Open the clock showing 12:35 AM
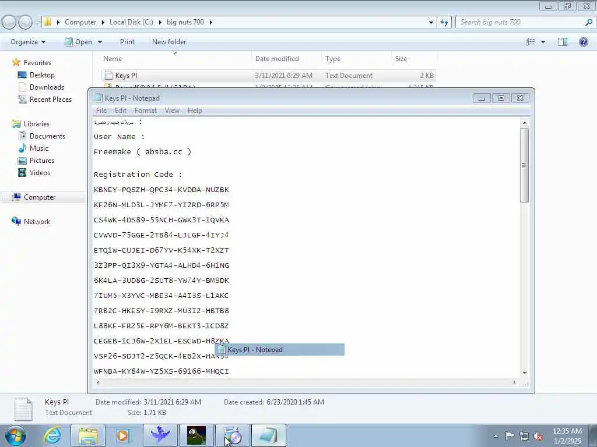The width and height of the screenshot is (597, 447). [x=567, y=435]
